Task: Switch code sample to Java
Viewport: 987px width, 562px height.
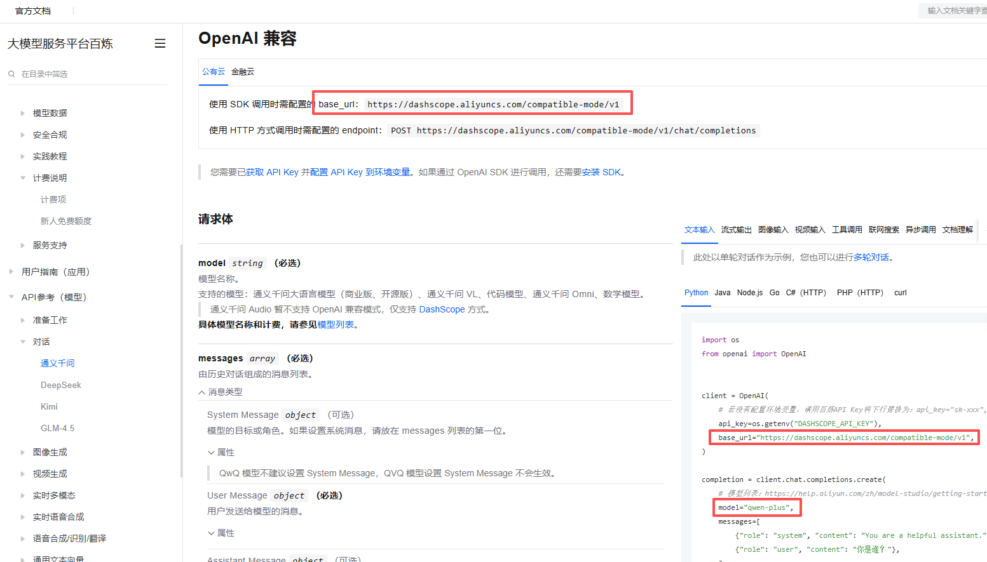Action: click(722, 293)
